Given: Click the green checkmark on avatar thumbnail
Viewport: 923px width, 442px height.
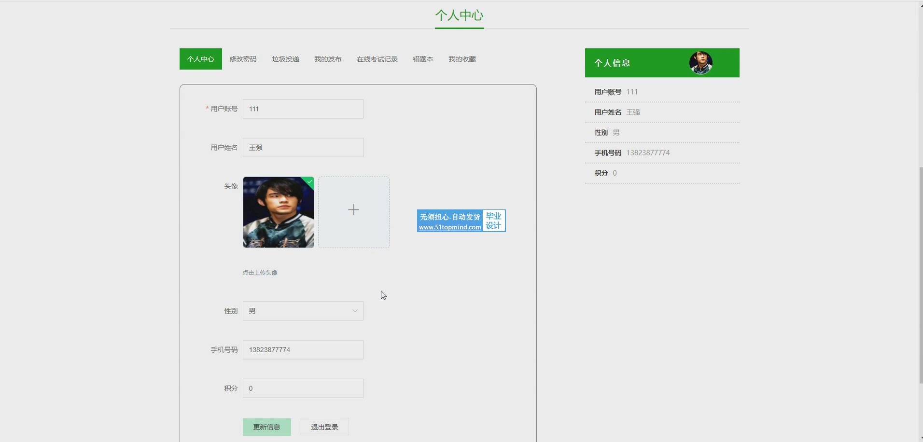Looking at the screenshot, I should (310, 181).
